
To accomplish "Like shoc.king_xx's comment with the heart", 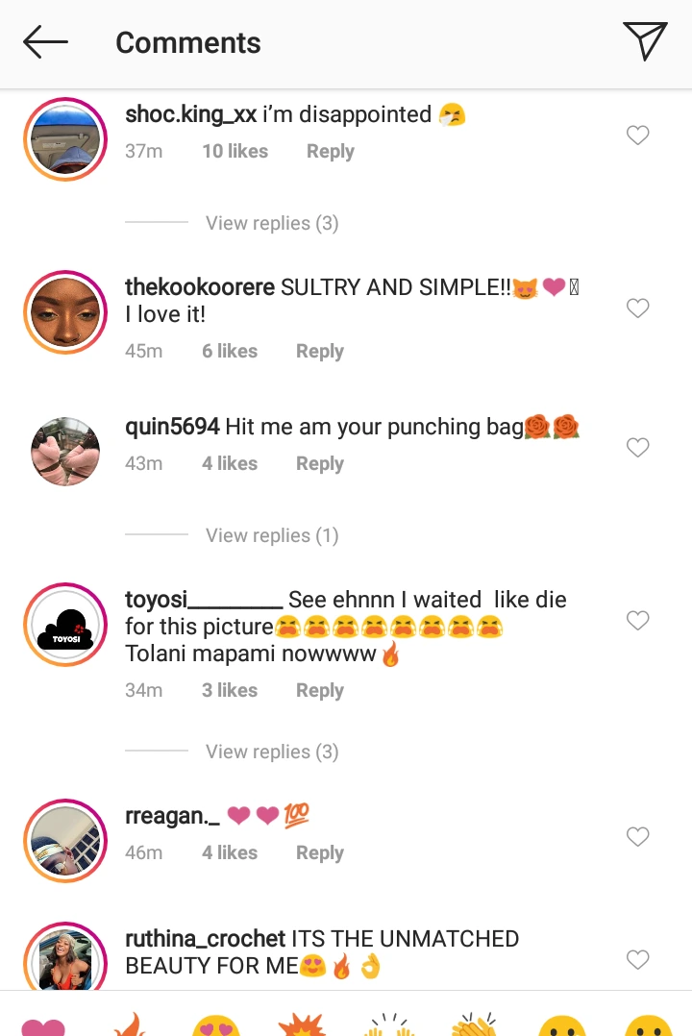I will [637, 136].
